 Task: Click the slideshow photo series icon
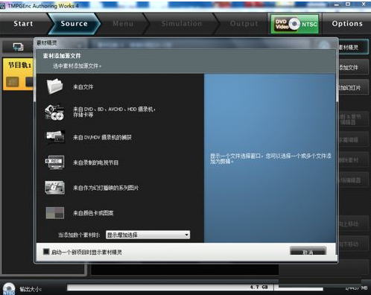(x=55, y=188)
